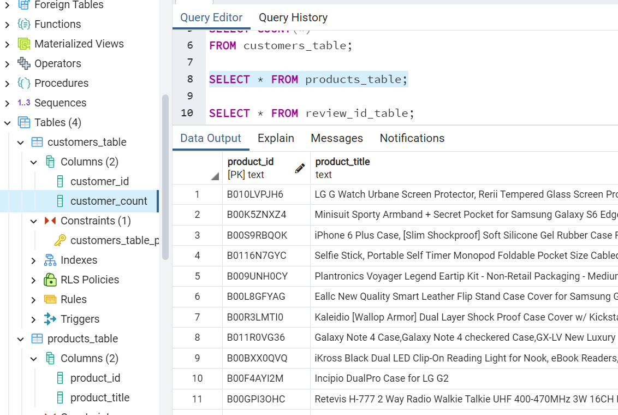This screenshot has width=618, height=415.
Task: Click the Plantronics Voyager Legend Eartip Kit cell
Action: [464, 276]
